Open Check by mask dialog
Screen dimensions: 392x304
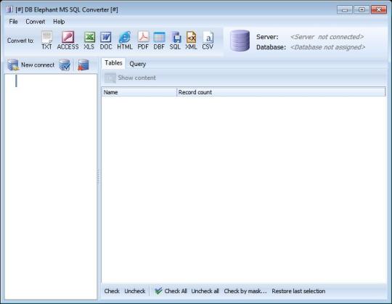point(245,291)
